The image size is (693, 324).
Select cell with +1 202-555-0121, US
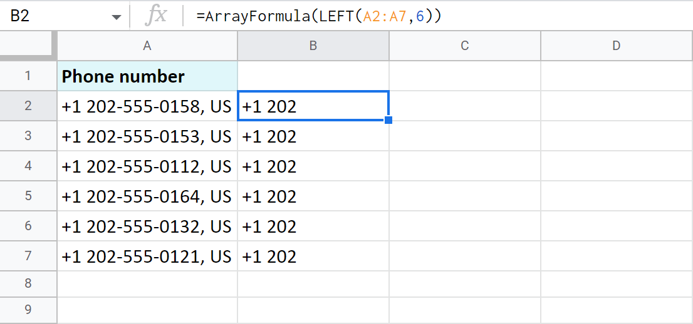click(x=147, y=256)
